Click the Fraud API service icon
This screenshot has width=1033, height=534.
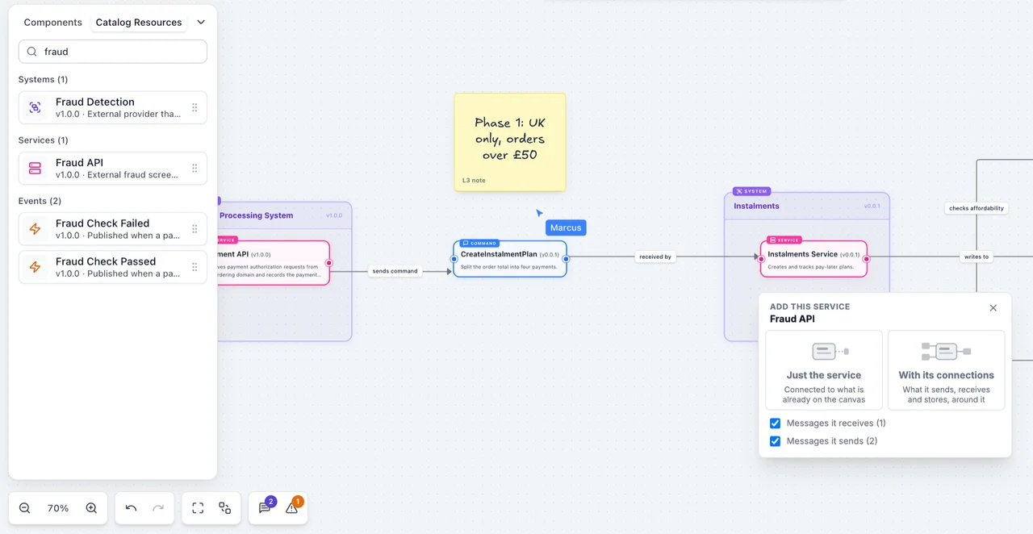coord(35,168)
